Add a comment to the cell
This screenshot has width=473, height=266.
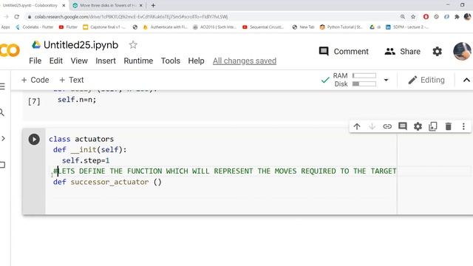pyautogui.click(x=402, y=126)
